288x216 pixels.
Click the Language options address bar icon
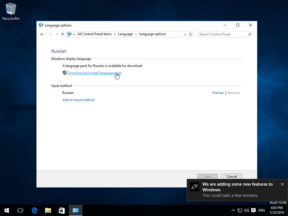[x=69, y=34]
